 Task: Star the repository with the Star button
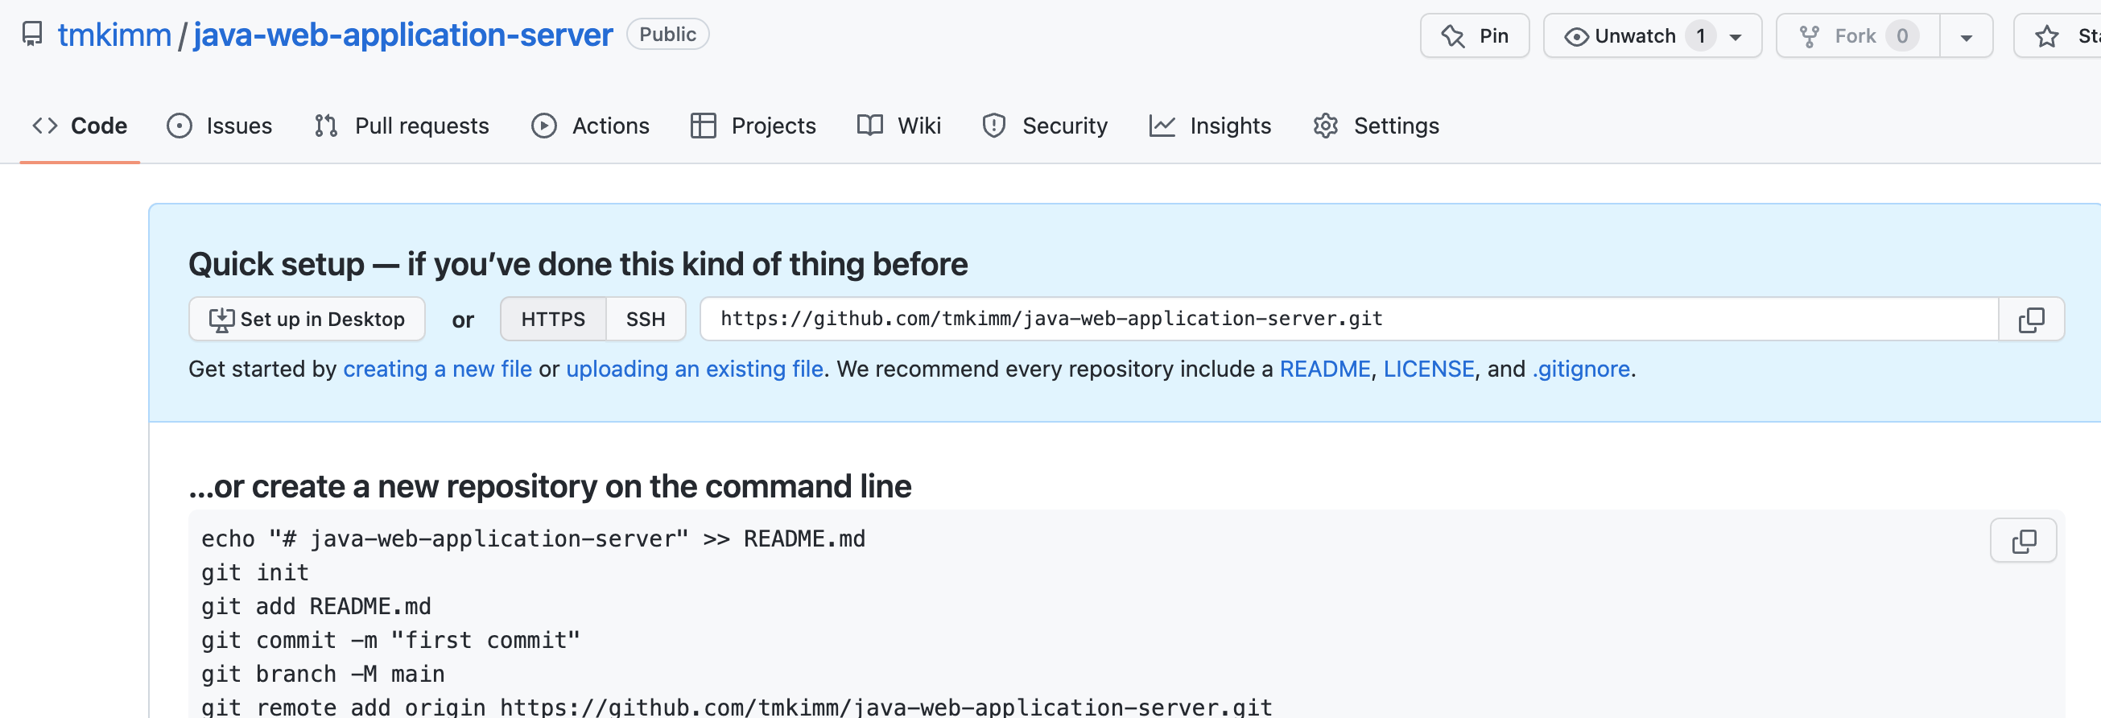(2057, 36)
